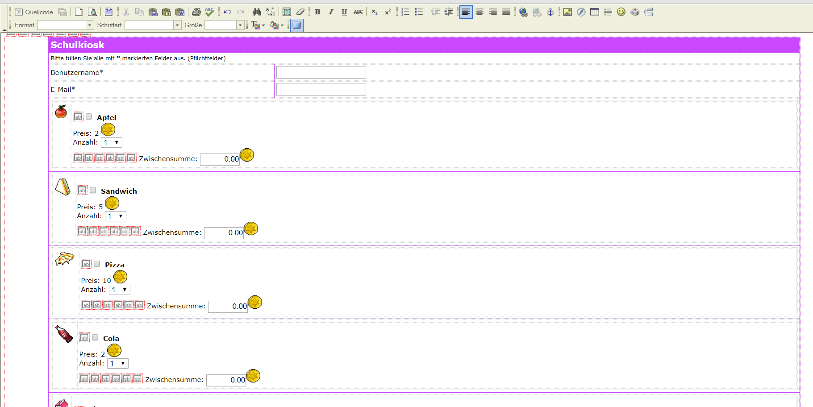Toggle strikethrough formatting

(x=358, y=12)
